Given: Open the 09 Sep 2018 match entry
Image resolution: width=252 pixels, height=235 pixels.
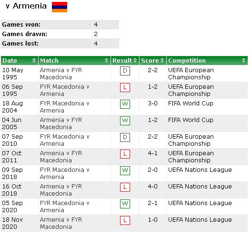Looking at the screenshot, I should [64, 173].
